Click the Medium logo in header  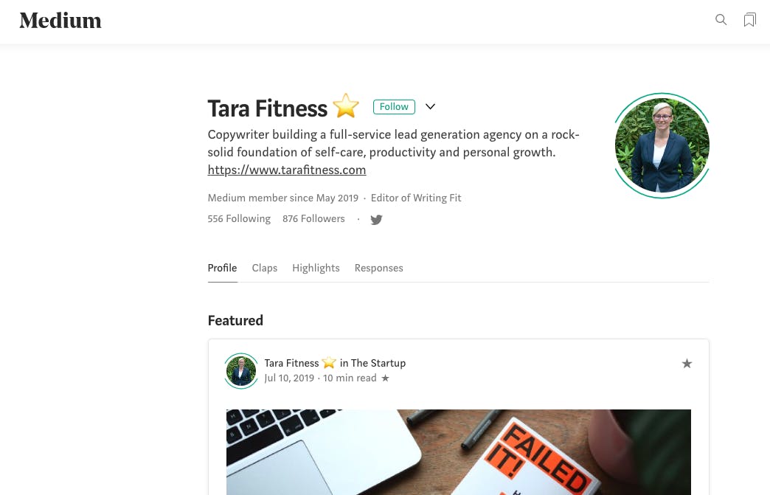pos(60,21)
